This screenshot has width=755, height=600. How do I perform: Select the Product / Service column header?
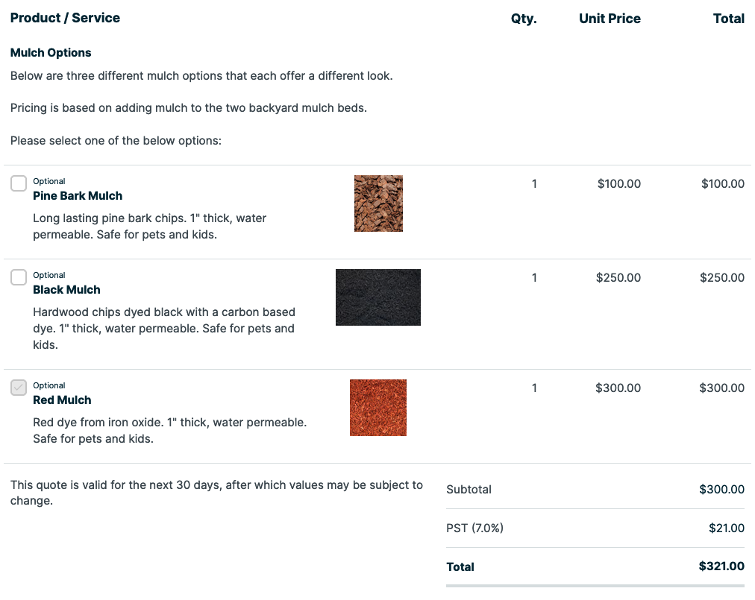(65, 18)
